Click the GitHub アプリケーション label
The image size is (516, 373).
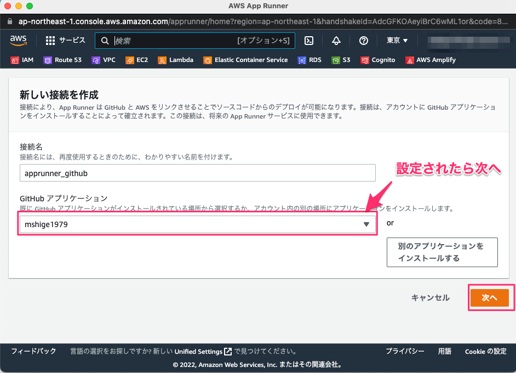[x=64, y=199]
